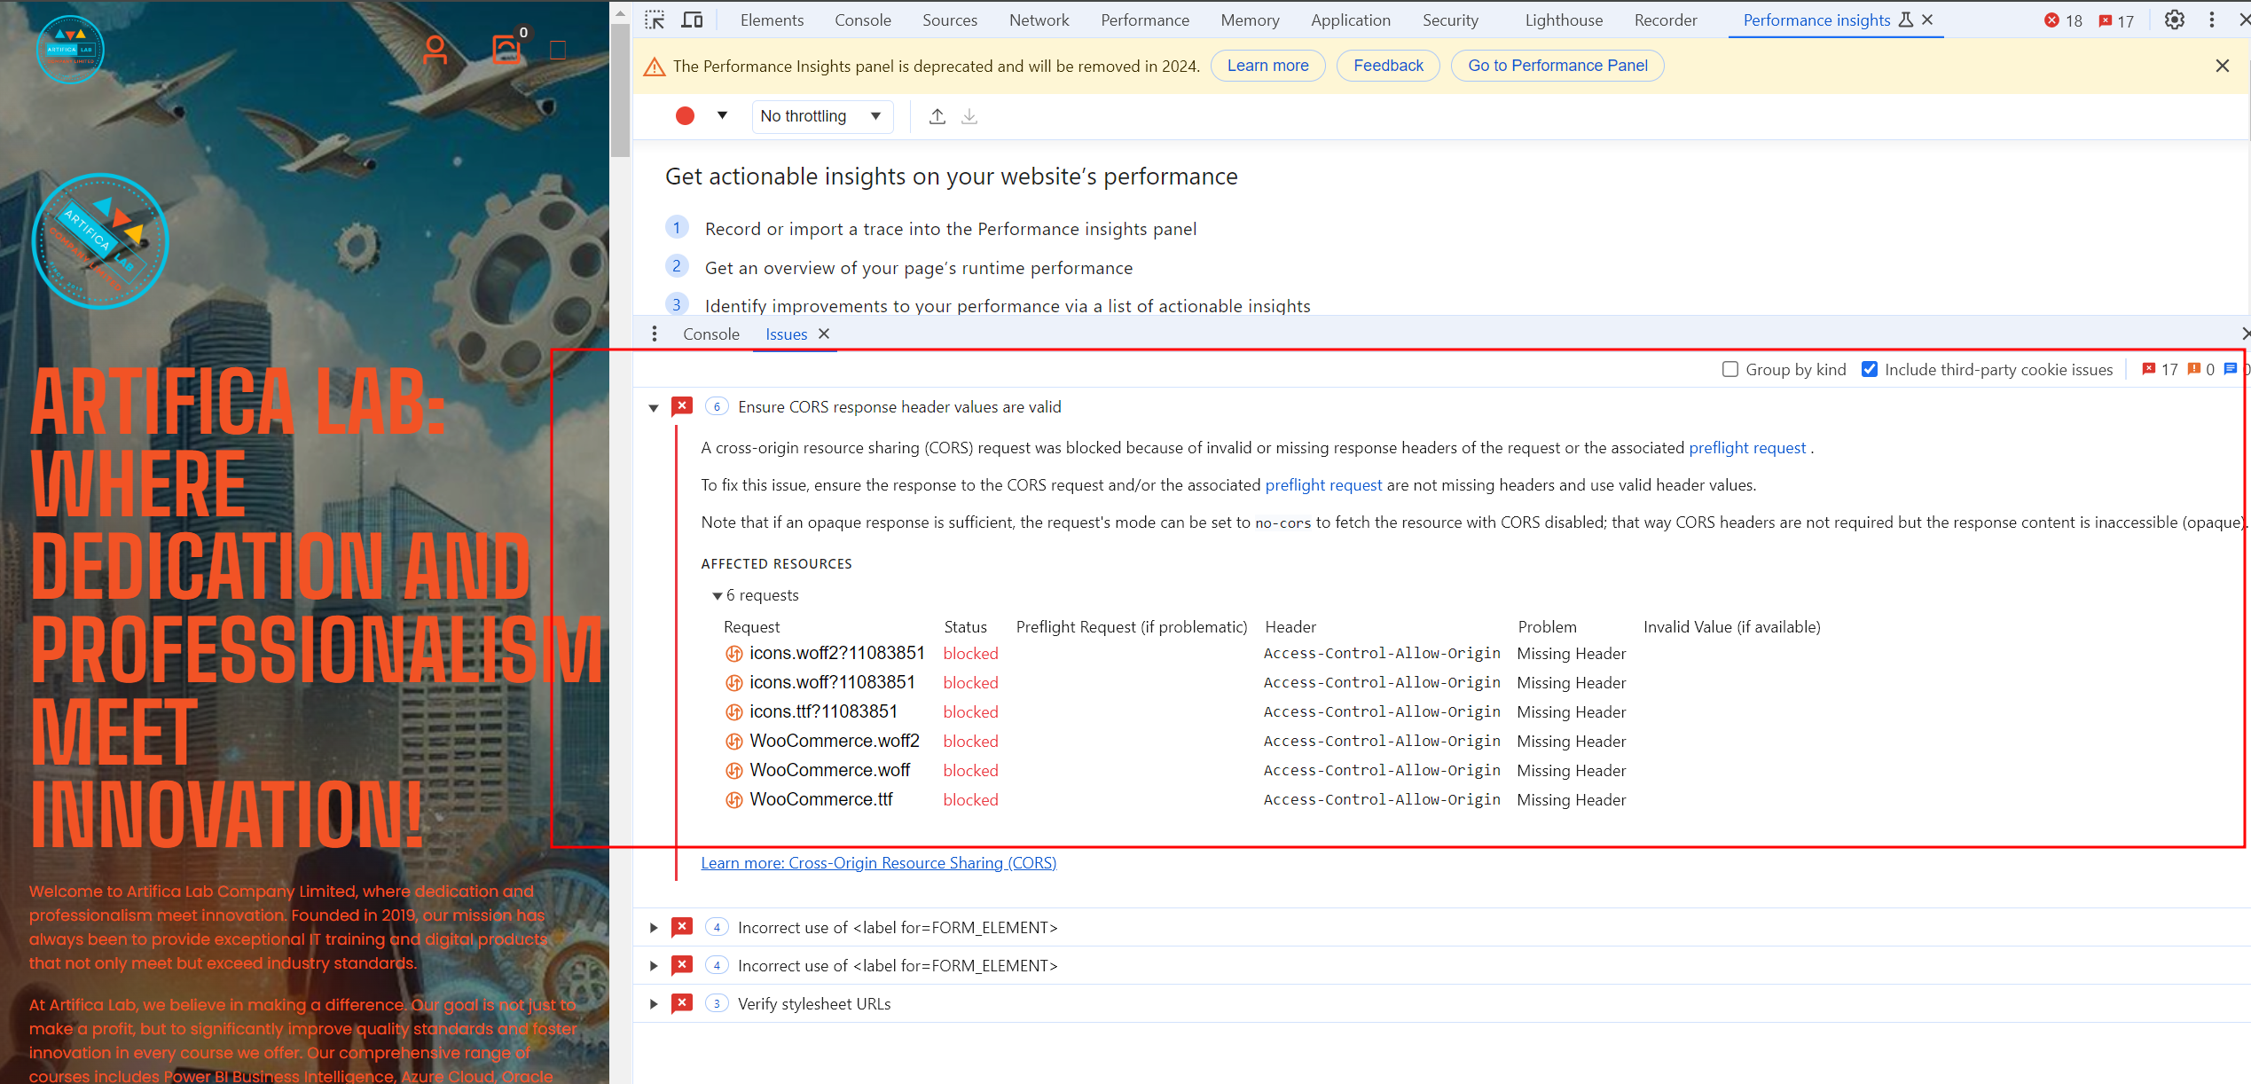Screen dimensions: 2251x1084
Task: Open the Memory tab
Action: click(1250, 20)
